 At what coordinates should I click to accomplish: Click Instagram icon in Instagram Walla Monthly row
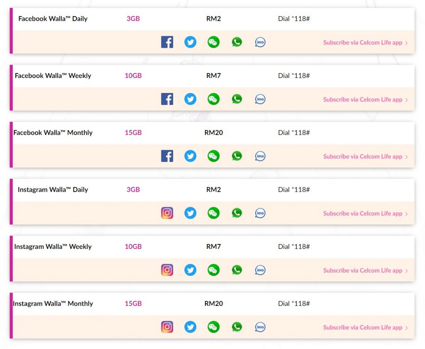tap(167, 327)
